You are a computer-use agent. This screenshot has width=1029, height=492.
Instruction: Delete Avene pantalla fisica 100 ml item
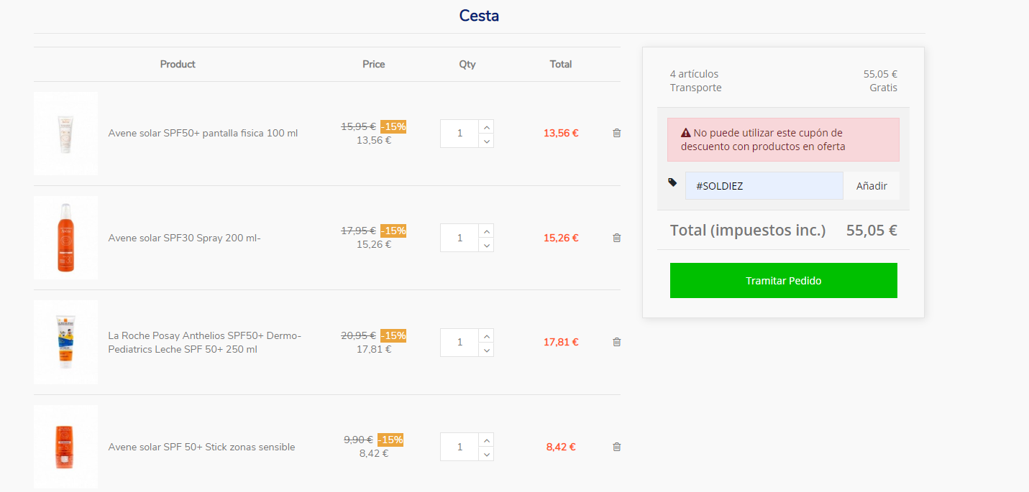[616, 133]
